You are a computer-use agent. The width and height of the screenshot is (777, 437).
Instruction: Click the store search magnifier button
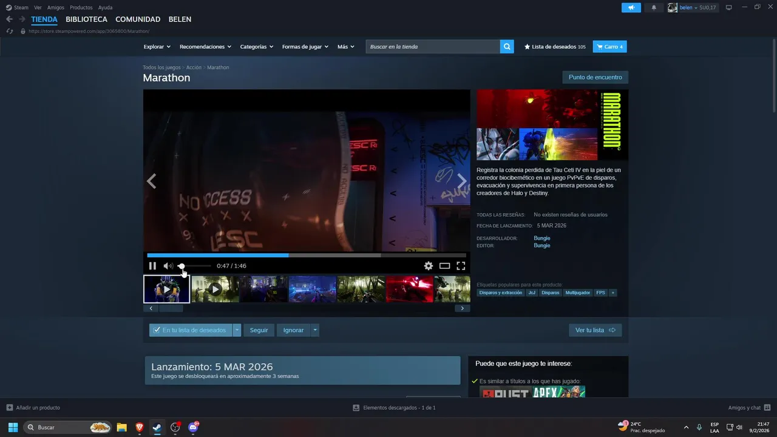(x=507, y=47)
